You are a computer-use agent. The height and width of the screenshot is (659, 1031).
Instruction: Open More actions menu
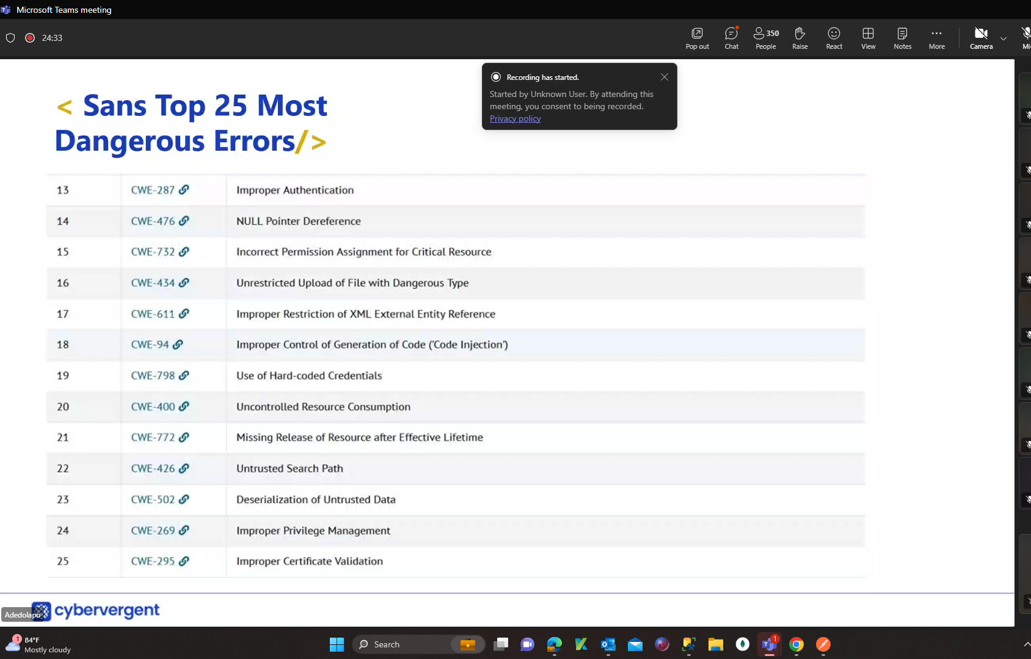(x=936, y=38)
